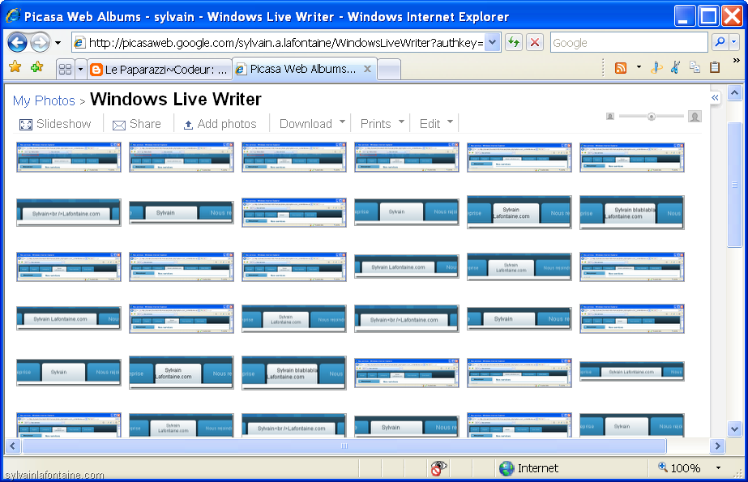Close the Picasa Web Albums tab
Image resolution: width=748 pixels, height=482 pixels.
coord(367,69)
